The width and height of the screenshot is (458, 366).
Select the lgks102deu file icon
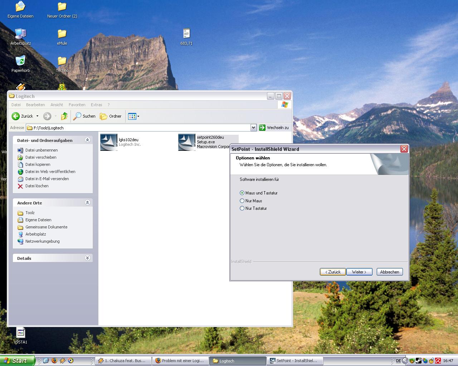(109, 142)
